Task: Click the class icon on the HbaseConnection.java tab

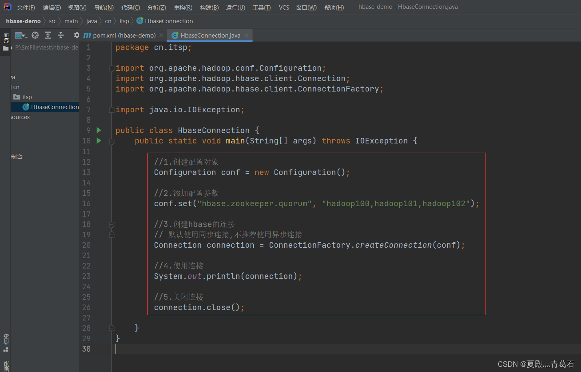Action: pyautogui.click(x=175, y=36)
